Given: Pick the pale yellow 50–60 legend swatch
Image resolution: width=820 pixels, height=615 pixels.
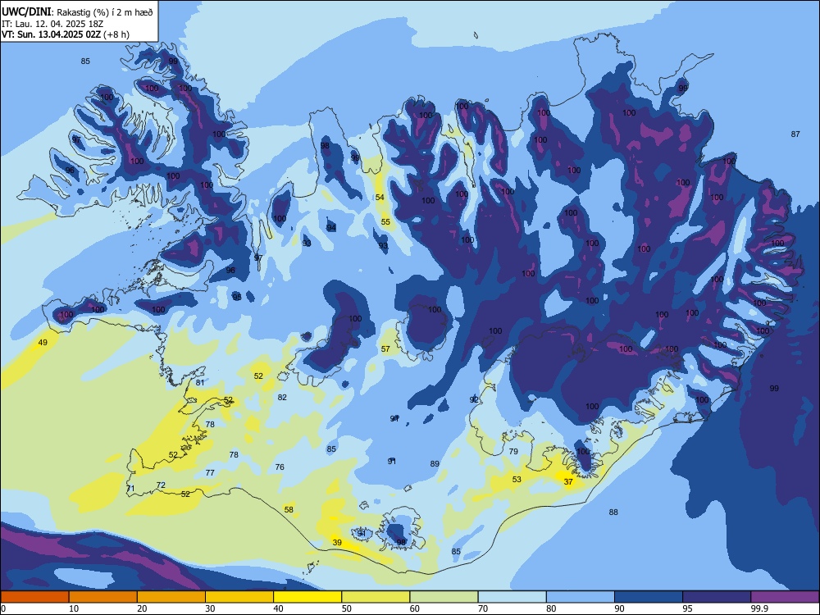Looking at the screenshot, I should click(x=376, y=597).
